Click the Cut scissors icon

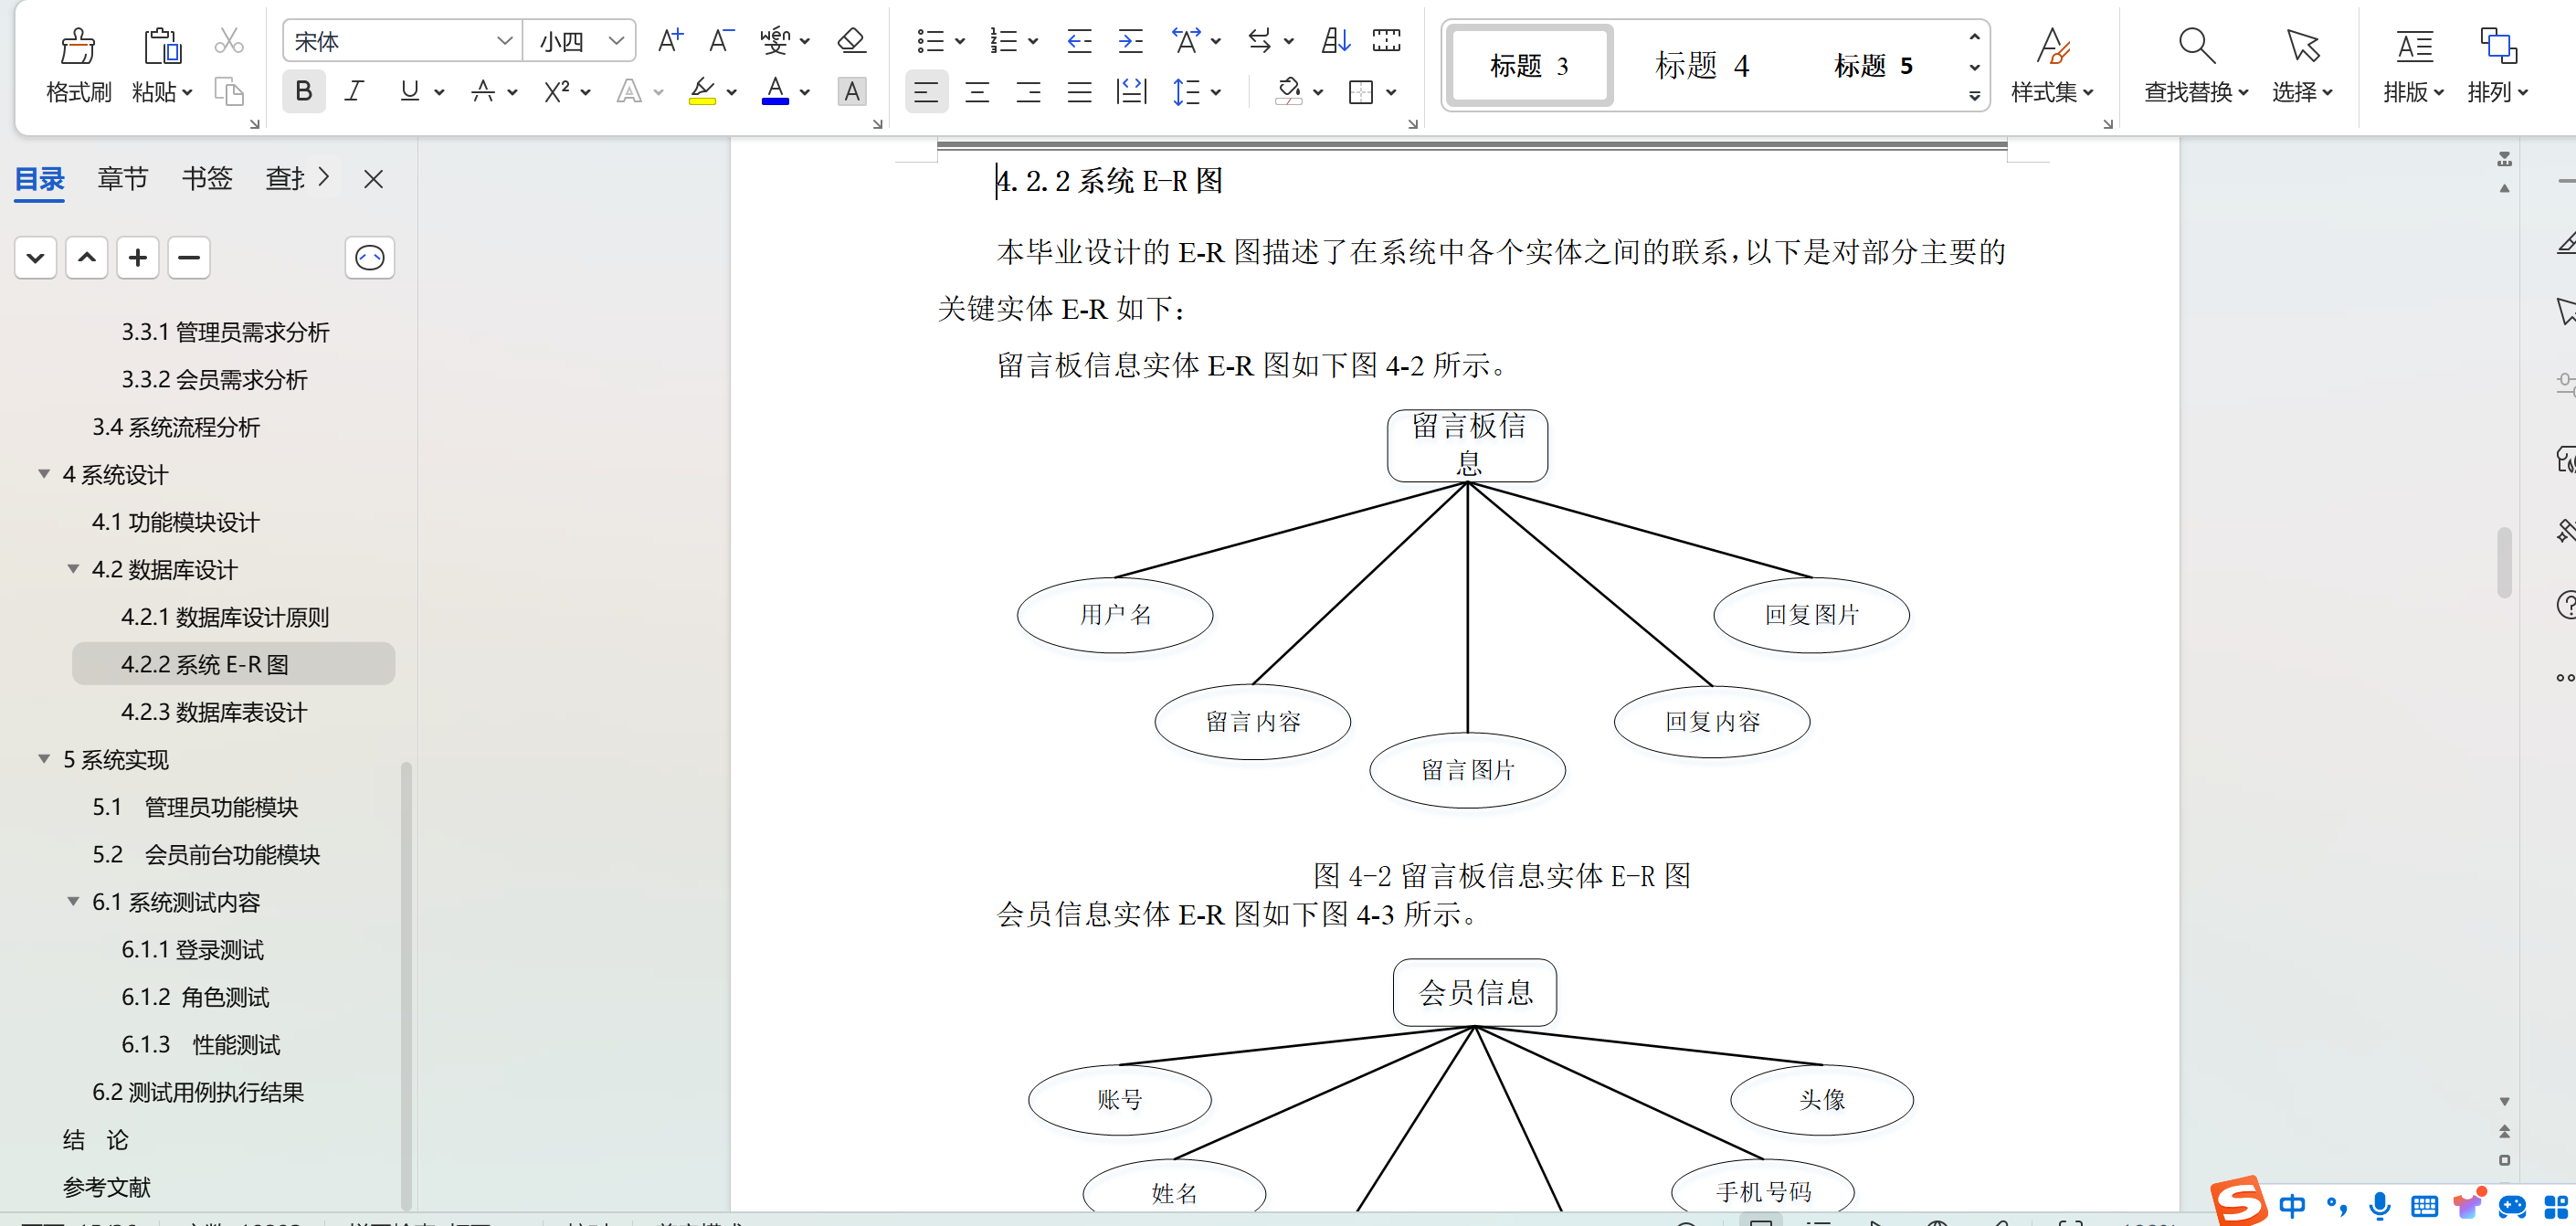229,41
